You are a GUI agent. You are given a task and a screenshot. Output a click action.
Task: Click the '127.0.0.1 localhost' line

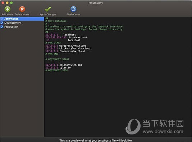[60, 35]
